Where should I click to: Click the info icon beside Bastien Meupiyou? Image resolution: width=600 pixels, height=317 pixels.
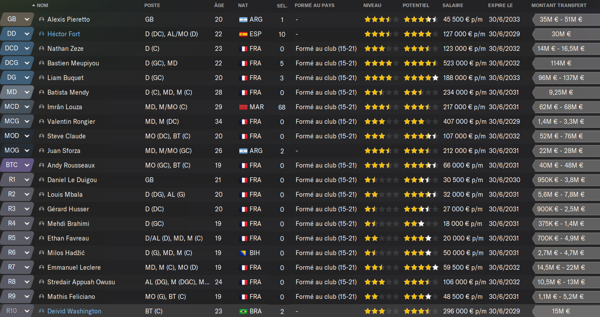(x=42, y=63)
